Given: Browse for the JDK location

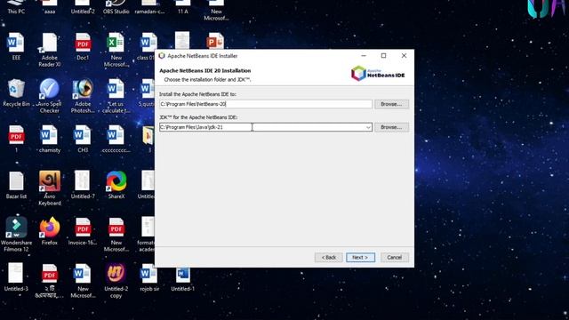Looking at the screenshot, I should 391,127.
